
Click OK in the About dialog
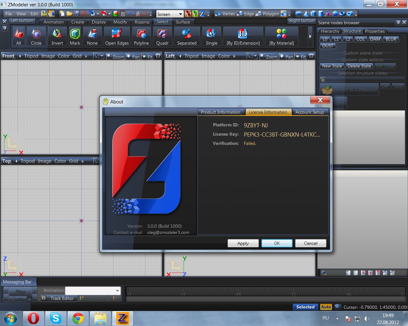(277, 243)
